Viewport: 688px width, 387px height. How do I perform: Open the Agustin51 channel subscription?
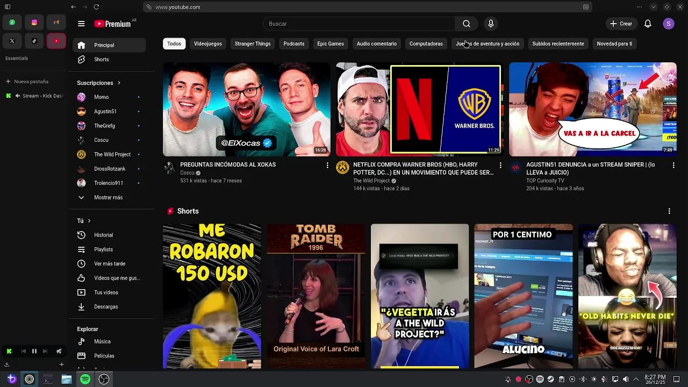pyautogui.click(x=109, y=111)
